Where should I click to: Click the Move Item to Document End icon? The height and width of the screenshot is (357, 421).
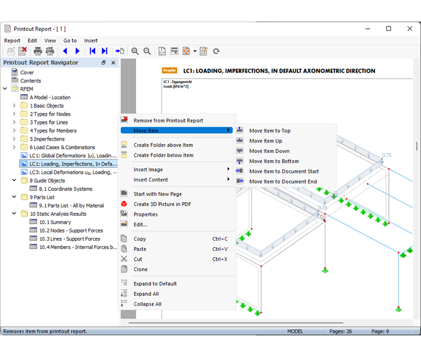click(x=240, y=182)
